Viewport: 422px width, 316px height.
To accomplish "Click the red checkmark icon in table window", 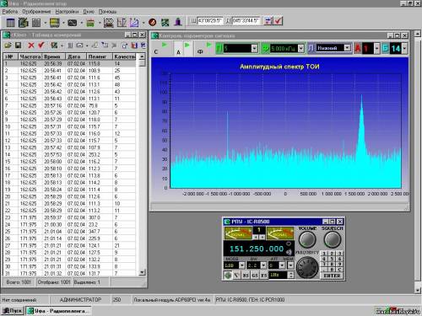I will click(41, 46).
